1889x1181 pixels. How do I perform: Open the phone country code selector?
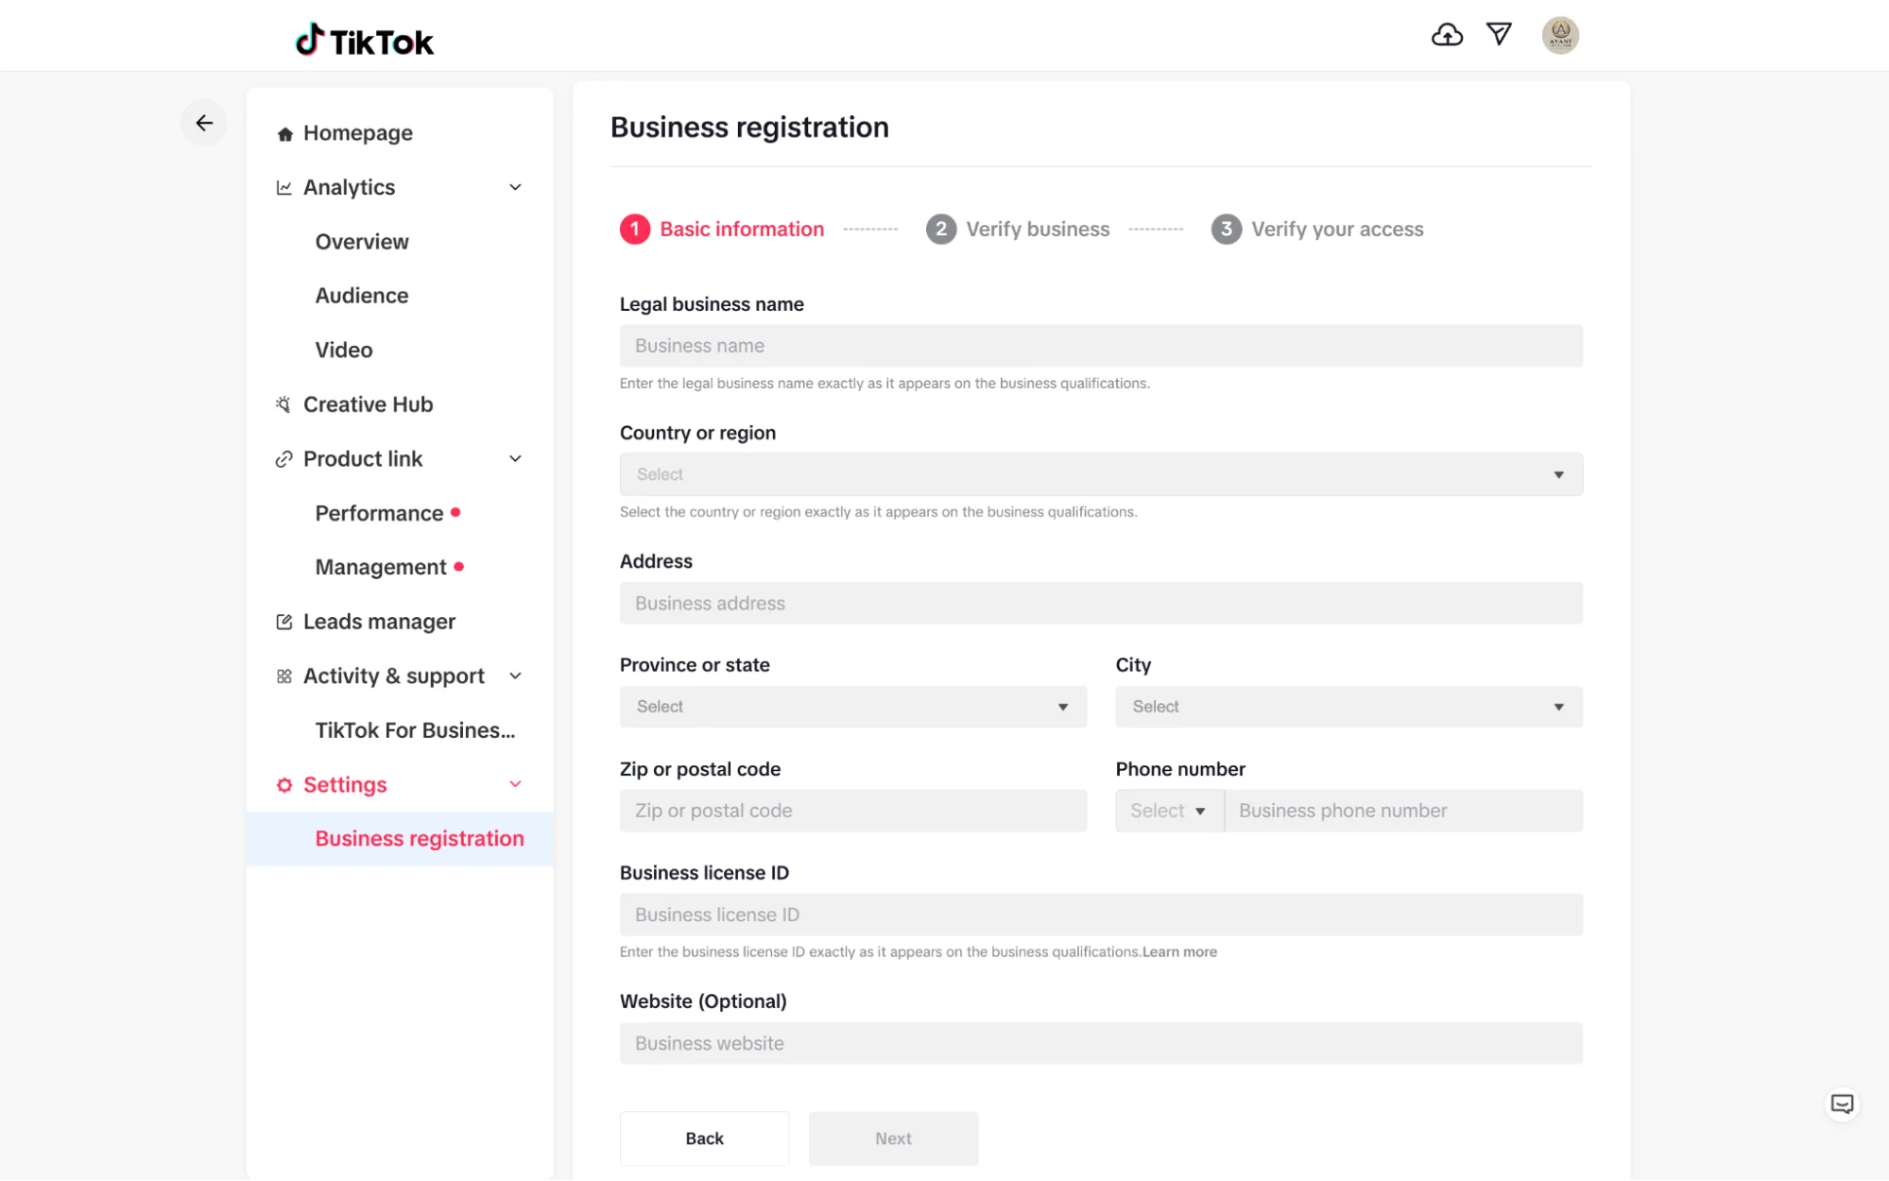[1168, 811]
